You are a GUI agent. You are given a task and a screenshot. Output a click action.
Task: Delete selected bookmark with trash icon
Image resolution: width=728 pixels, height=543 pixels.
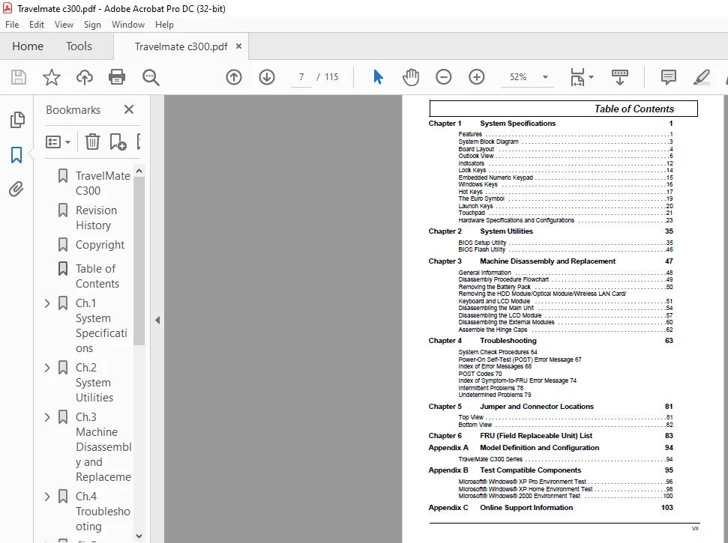coord(92,142)
